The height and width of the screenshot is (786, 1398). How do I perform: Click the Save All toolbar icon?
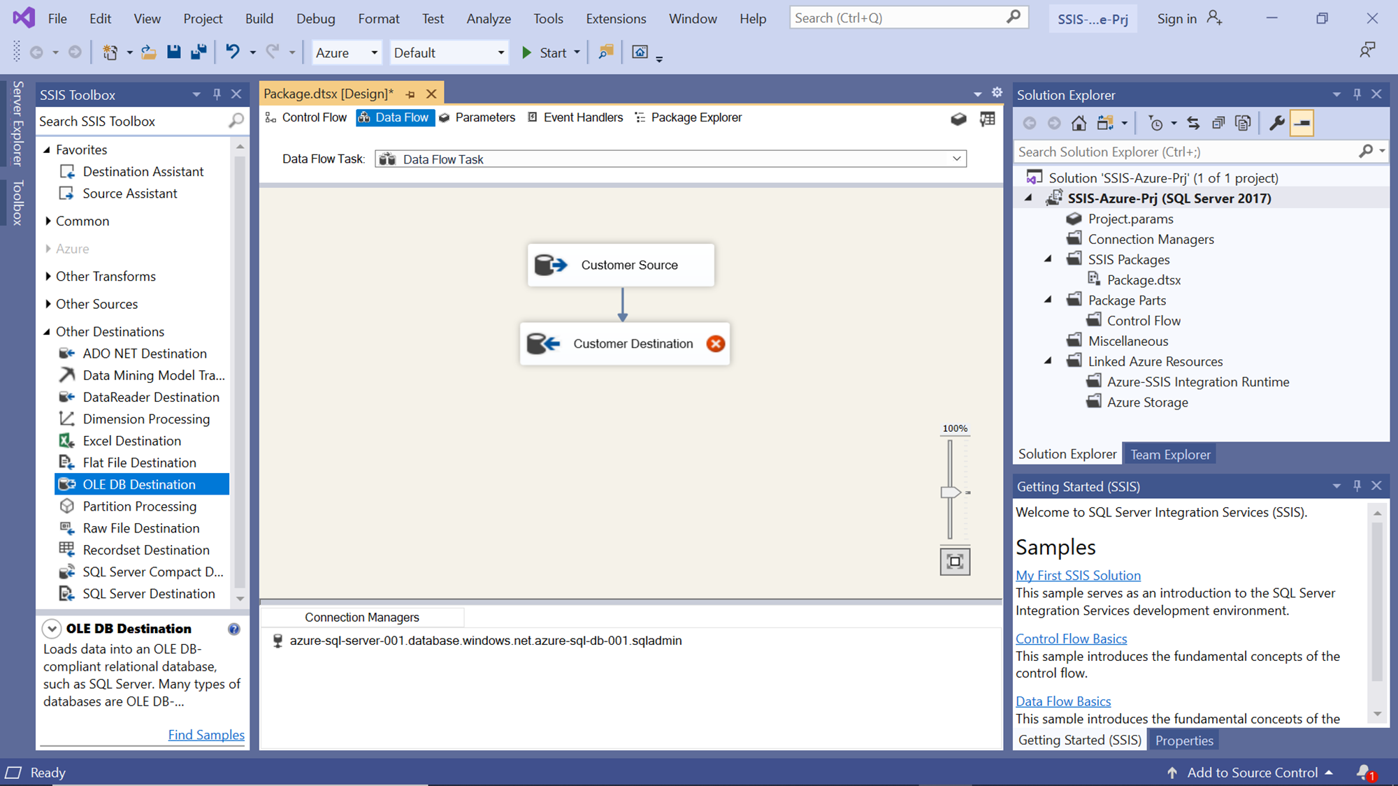point(199,52)
